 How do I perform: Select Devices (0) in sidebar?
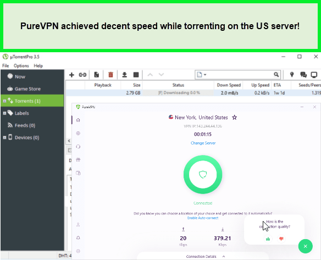click(32, 137)
